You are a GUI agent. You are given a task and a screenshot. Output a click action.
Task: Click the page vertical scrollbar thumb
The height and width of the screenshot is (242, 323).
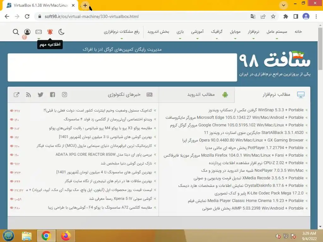pos(320,49)
